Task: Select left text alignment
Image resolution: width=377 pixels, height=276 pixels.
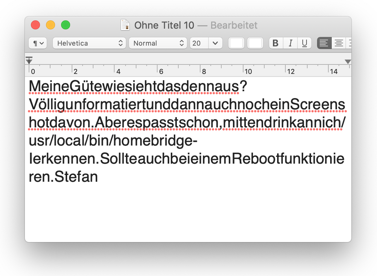Action: point(324,43)
